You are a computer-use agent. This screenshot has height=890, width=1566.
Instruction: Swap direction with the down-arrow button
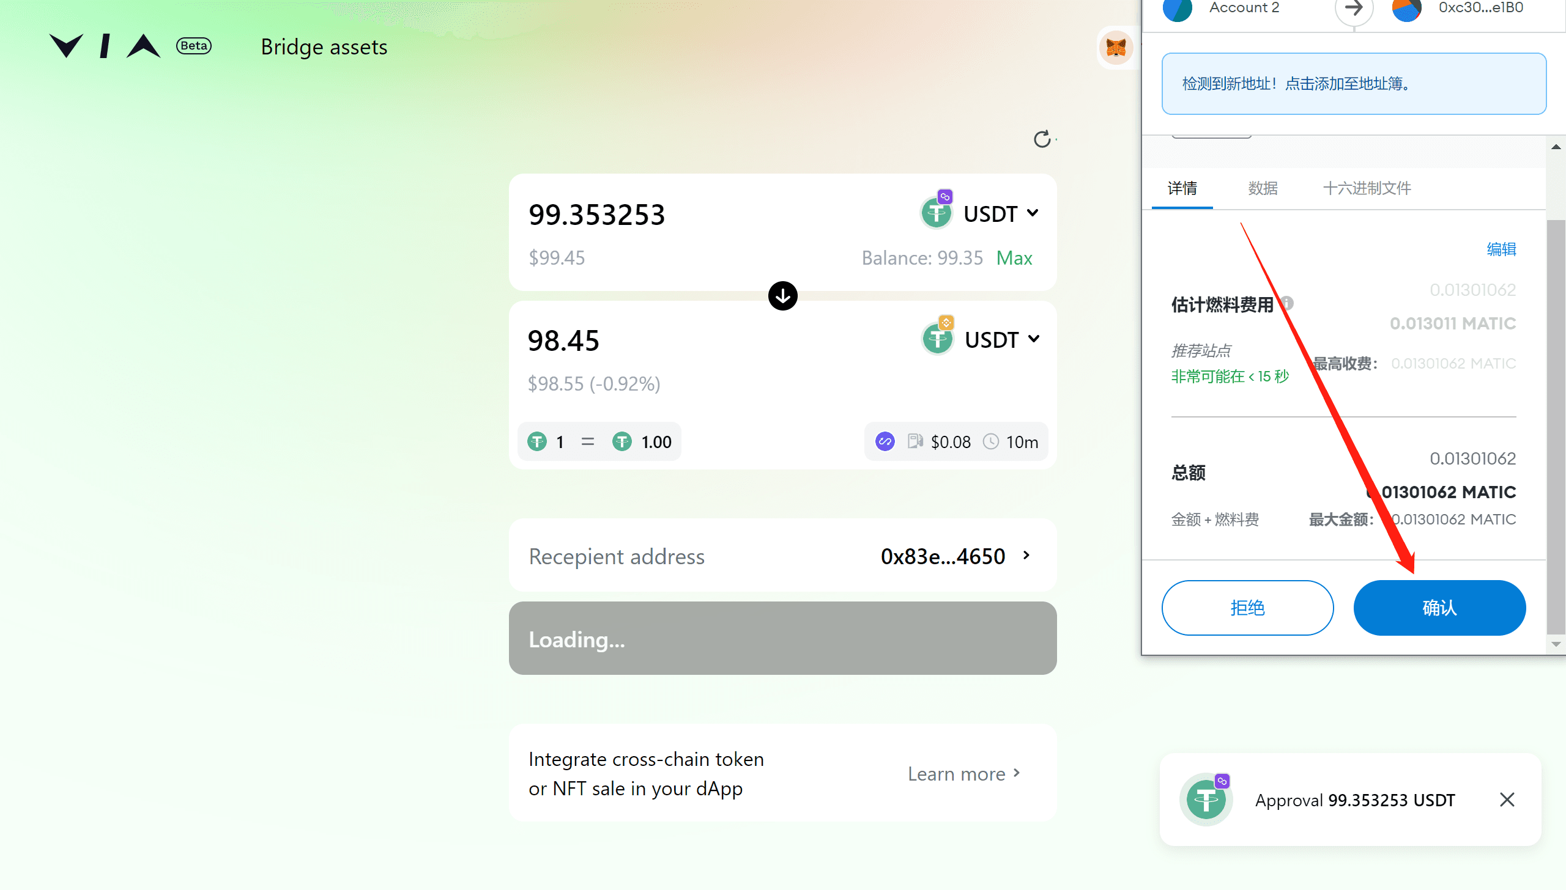783,296
